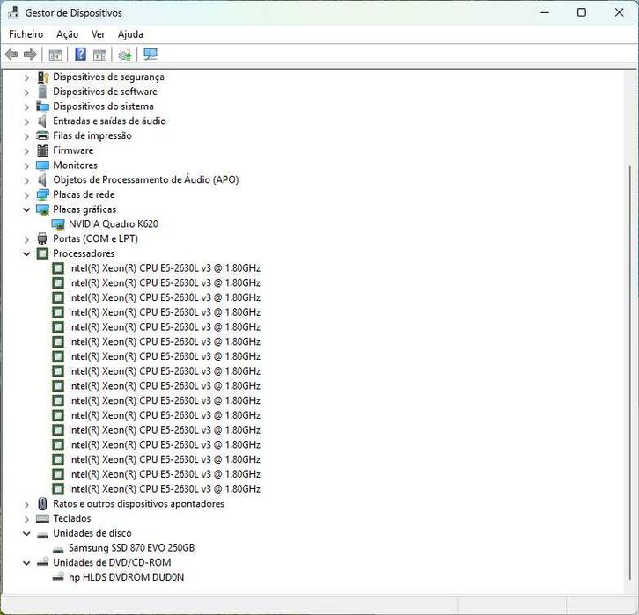Click the Device Manager title bar icon
Image resolution: width=639 pixels, height=615 pixels.
(13, 12)
